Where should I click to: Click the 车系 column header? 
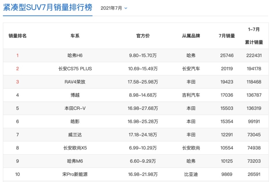pyautogui.click(x=75, y=36)
